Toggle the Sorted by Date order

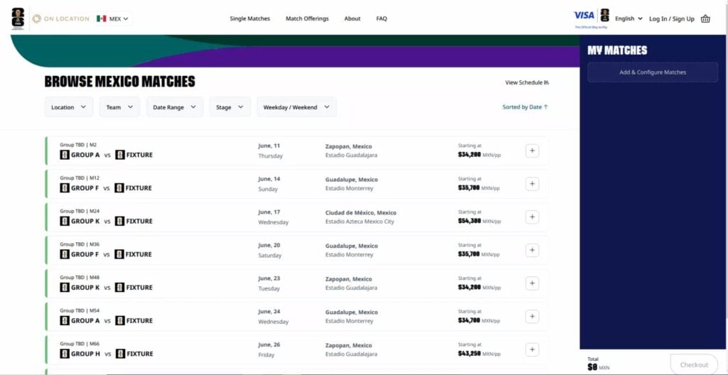point(525,107)
